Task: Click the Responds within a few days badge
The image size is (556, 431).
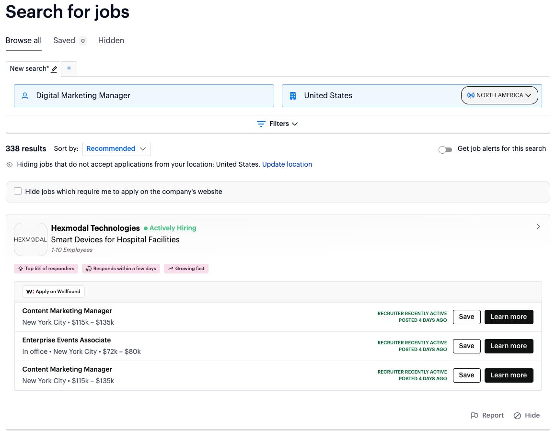Action: (121, 269)
